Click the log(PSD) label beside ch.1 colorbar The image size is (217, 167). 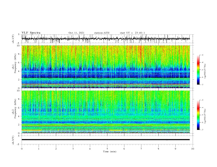point(205,71)
